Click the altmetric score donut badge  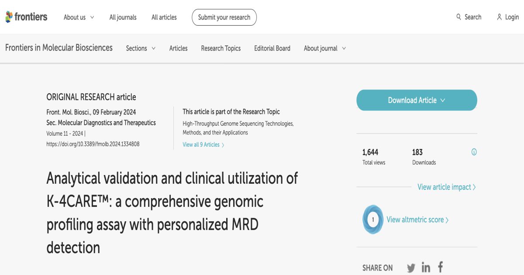[x=373, y=220]
